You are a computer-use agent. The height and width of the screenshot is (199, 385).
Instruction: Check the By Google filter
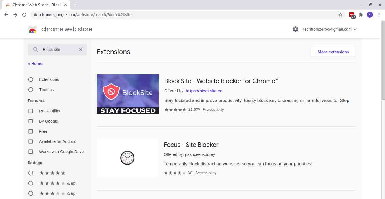(x=31, y=121)
